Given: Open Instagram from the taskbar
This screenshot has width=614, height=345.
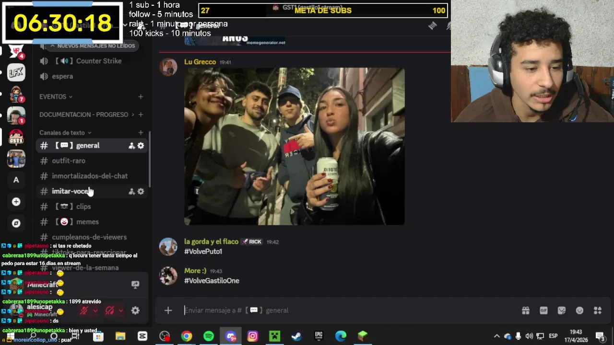Looking at the screenshot, I should coord(252,336).
